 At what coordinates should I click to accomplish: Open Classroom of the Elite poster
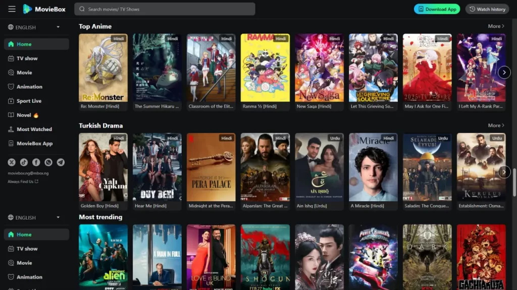211,68
